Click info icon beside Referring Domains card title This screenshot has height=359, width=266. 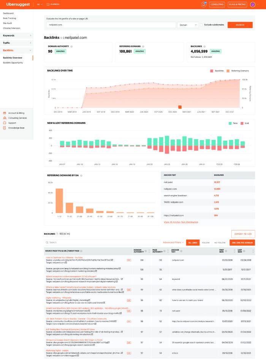(x=143, y=46)
